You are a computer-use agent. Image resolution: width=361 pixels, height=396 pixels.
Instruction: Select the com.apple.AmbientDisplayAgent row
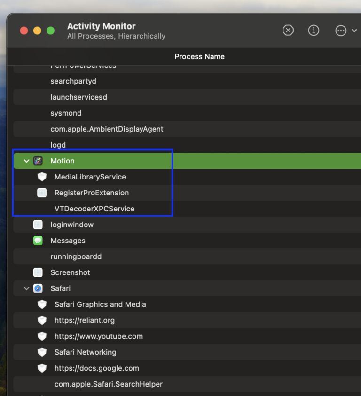click(107, 129)
